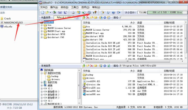
Task: Click the gear icon in local toolbar
Action: pyautogui.click(x=105, y=66)
